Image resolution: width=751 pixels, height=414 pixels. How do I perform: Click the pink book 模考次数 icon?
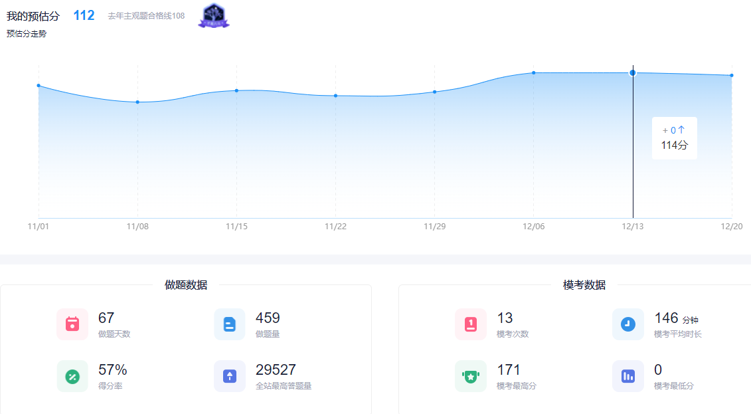point(471,324)
